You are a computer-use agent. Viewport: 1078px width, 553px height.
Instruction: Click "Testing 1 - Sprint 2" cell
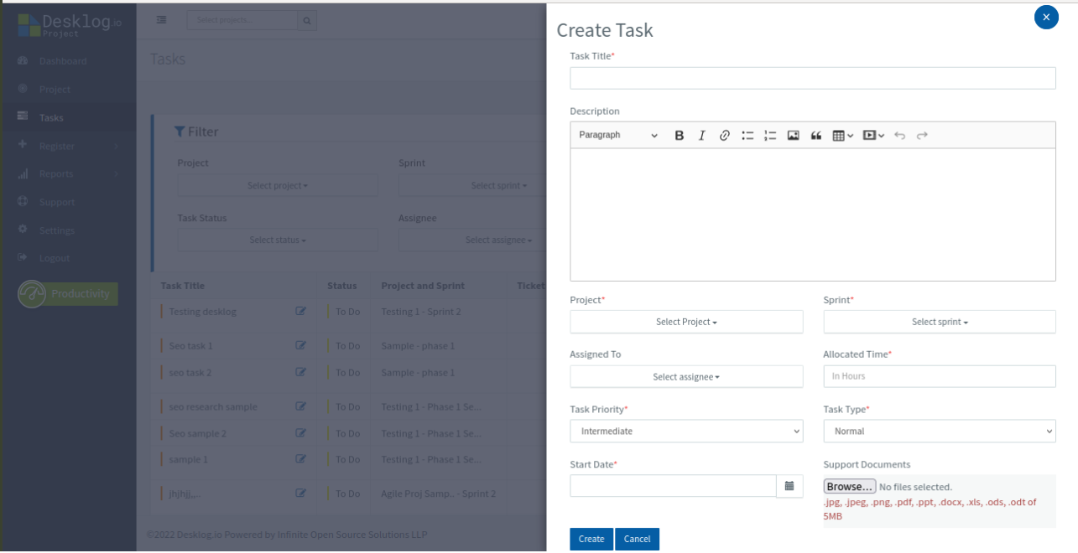click(421, 312)
